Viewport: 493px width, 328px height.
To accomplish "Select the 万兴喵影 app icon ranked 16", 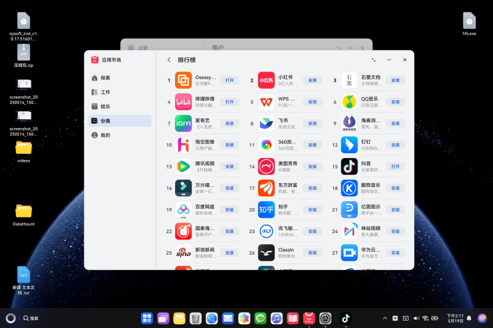I will 183,188.
